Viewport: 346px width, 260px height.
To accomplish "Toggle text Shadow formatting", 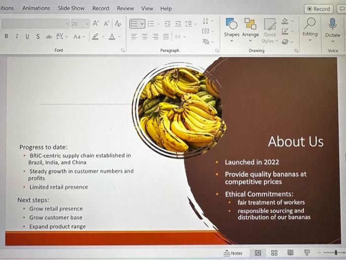I will (38, 37).
